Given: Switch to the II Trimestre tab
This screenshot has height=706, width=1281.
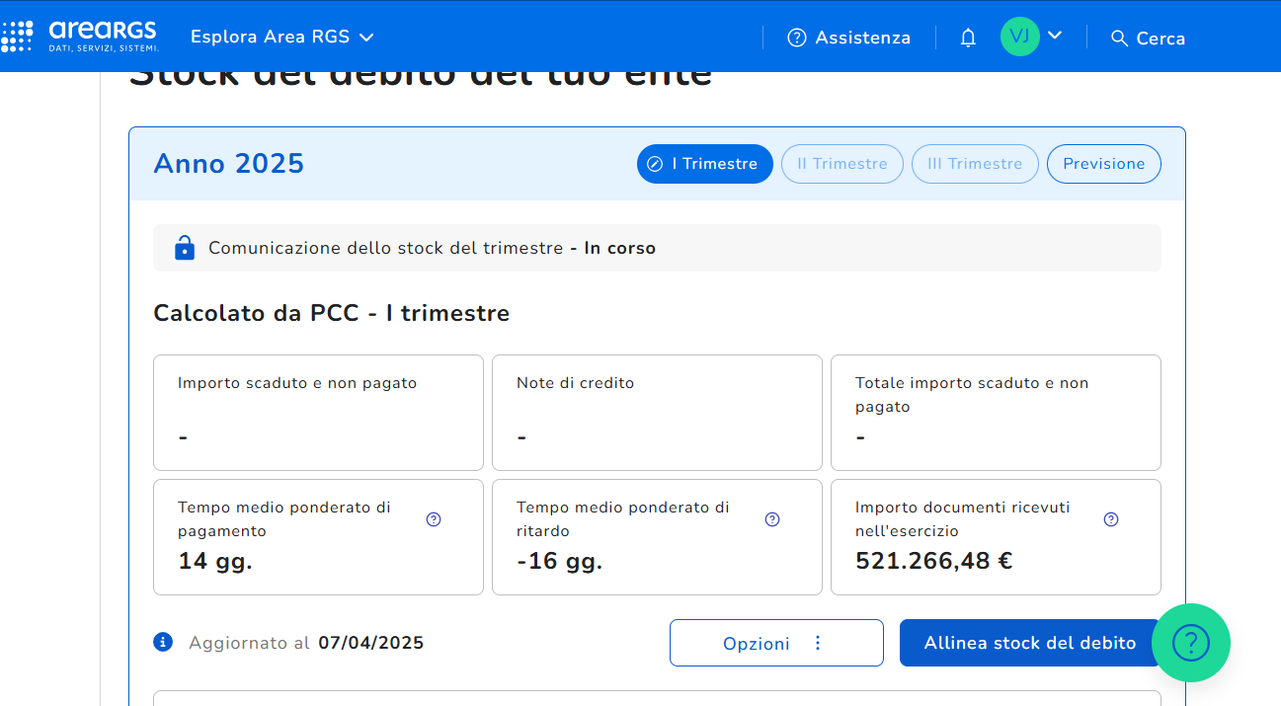Looking at the screenshot, I should 841,164.
